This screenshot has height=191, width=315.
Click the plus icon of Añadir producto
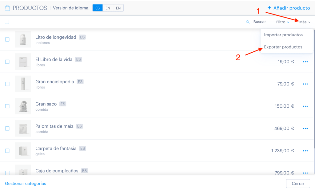[269, 8]
